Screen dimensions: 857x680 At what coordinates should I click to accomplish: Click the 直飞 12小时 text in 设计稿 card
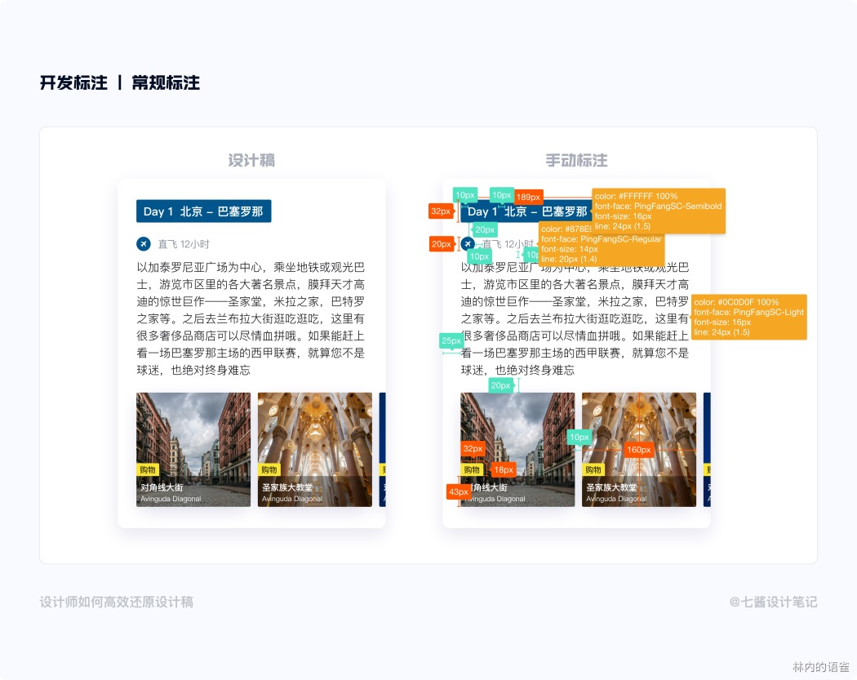184,244
